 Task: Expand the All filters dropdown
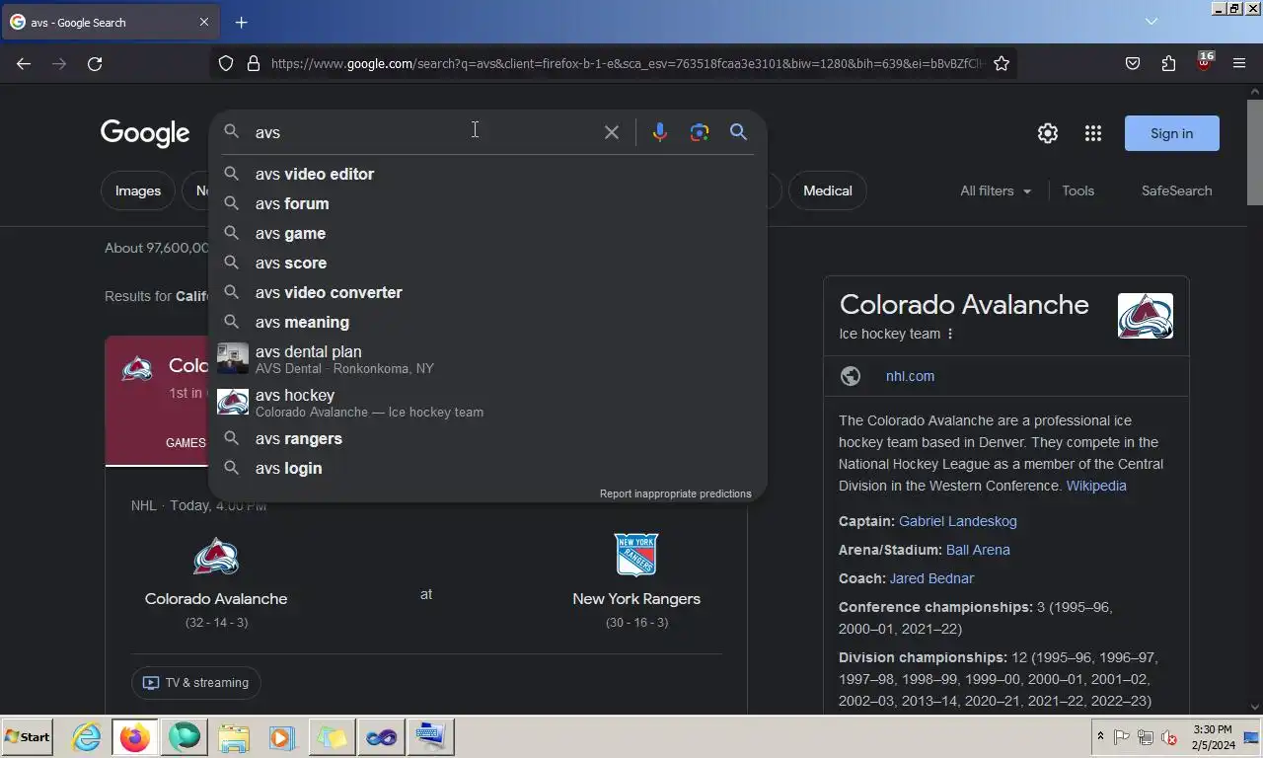click(x=996, y=190)
